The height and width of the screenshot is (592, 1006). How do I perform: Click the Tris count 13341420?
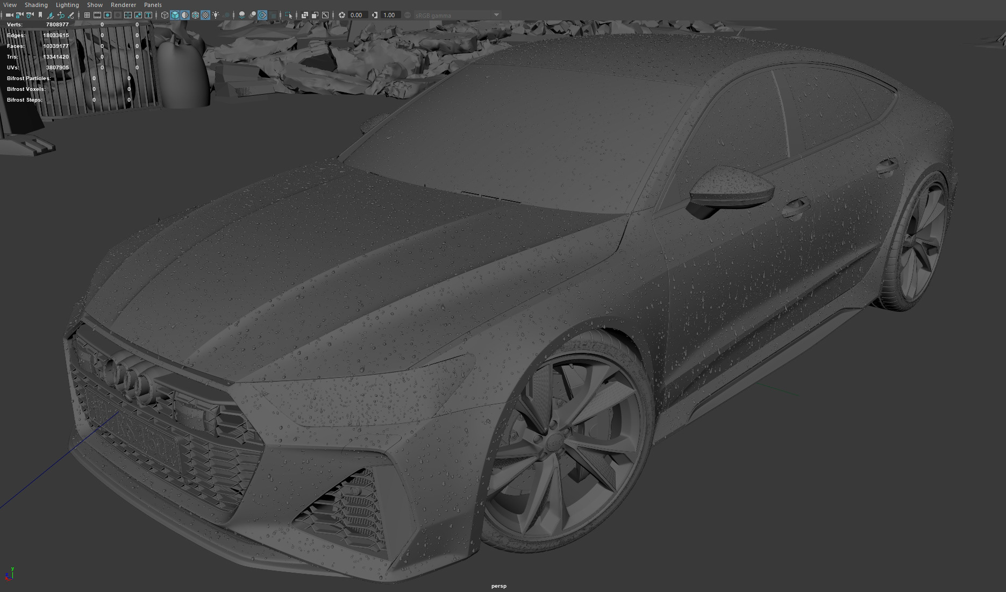(x=56, y=57)
